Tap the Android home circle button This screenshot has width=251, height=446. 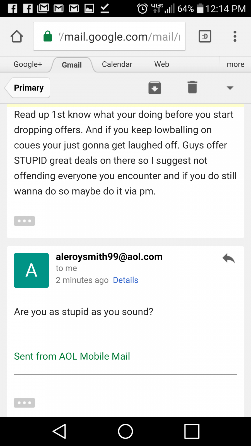coord(126,432)
